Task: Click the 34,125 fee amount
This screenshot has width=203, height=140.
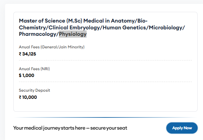Action: (x=29, y=54)
